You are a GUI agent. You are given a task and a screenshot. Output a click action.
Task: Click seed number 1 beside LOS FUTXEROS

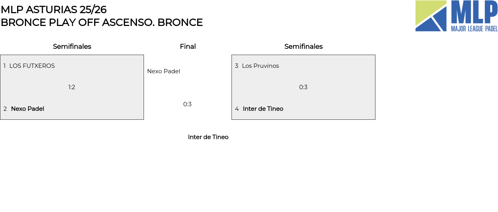(5, 66)
